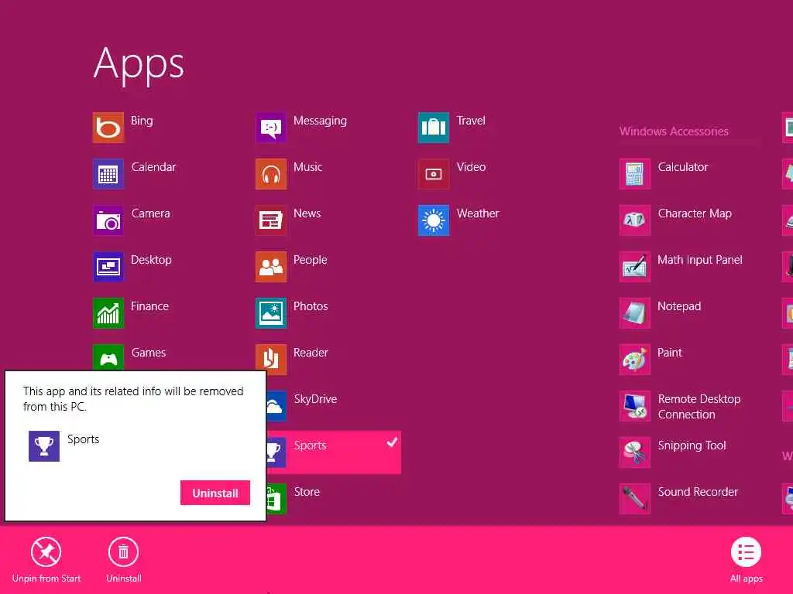
Task: Confirm with the pink Uninstall button
Action: tap(215, 493)
